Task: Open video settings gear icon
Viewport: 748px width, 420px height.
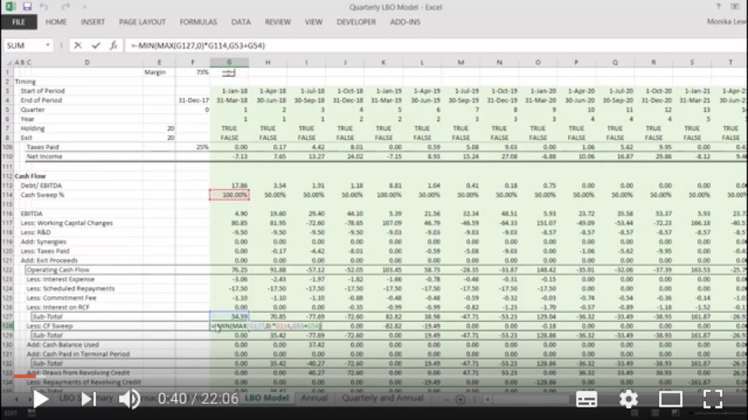Action: (x=629, y=399)
